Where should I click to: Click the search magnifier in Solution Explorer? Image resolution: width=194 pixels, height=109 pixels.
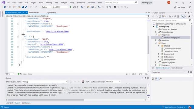click(190, 20)
